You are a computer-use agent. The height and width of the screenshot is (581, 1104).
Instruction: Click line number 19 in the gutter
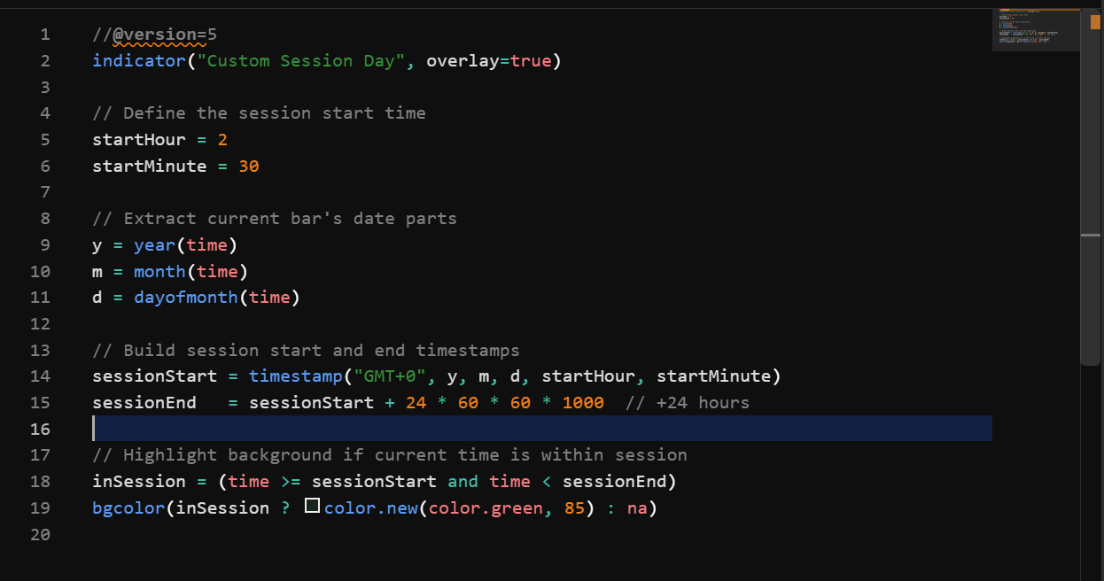tap(40, 508)
